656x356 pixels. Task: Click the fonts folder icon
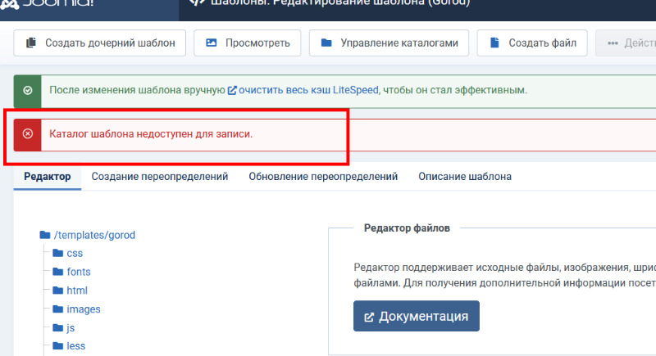tap(58, 272)
